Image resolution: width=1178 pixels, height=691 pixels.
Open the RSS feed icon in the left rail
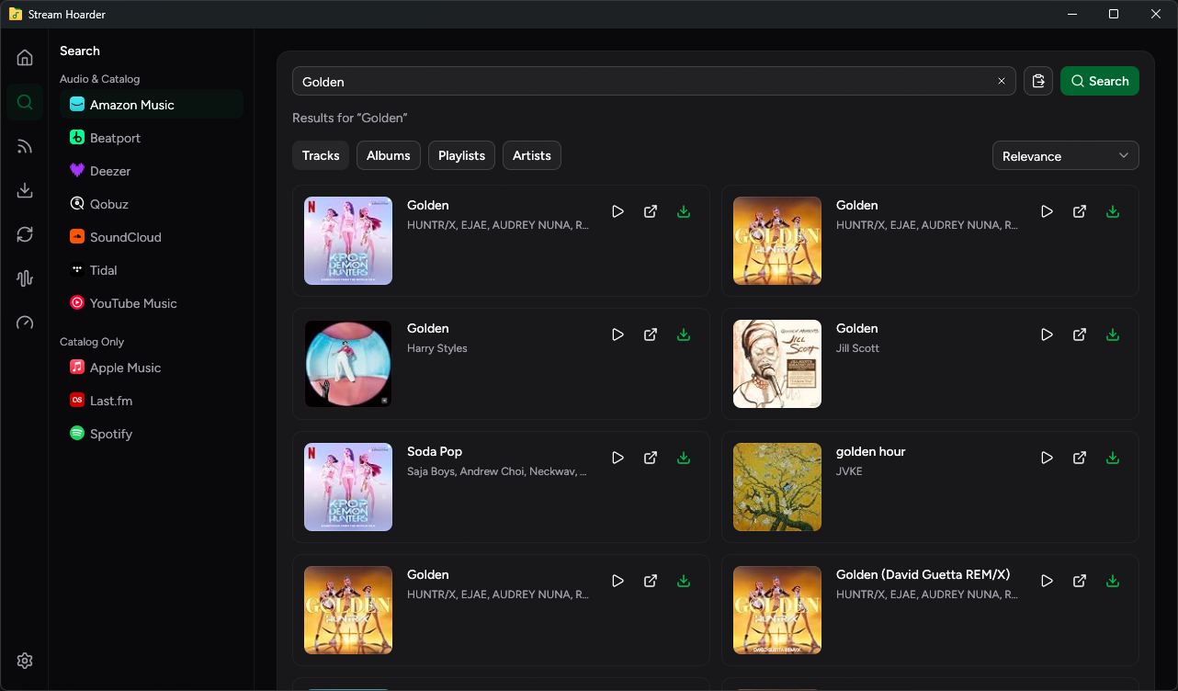(x=25, y=146)
